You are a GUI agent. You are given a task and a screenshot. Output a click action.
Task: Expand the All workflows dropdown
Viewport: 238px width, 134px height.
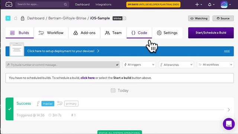pyautogui.click(x=215, y=65)
